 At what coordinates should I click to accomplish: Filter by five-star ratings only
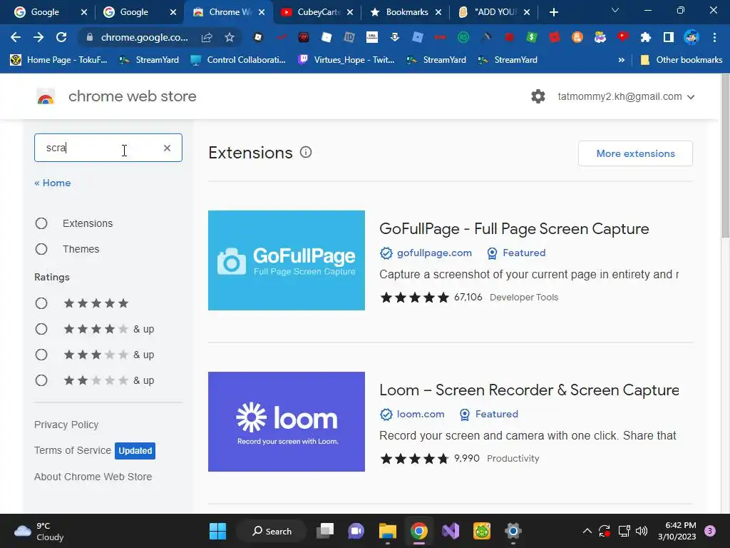pos(41,304)
